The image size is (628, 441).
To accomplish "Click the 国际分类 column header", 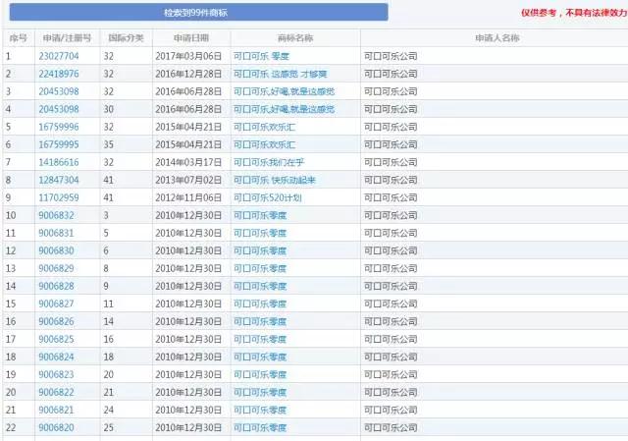I will pos(125,38).
